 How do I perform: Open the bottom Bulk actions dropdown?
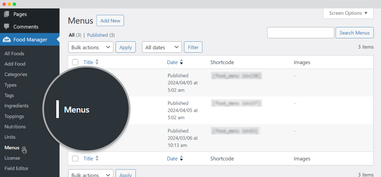click(91, 174)
